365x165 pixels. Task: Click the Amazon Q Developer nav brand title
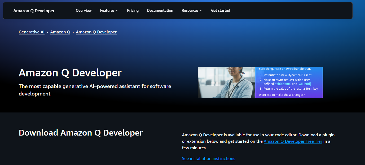click(x=34, y=11)
